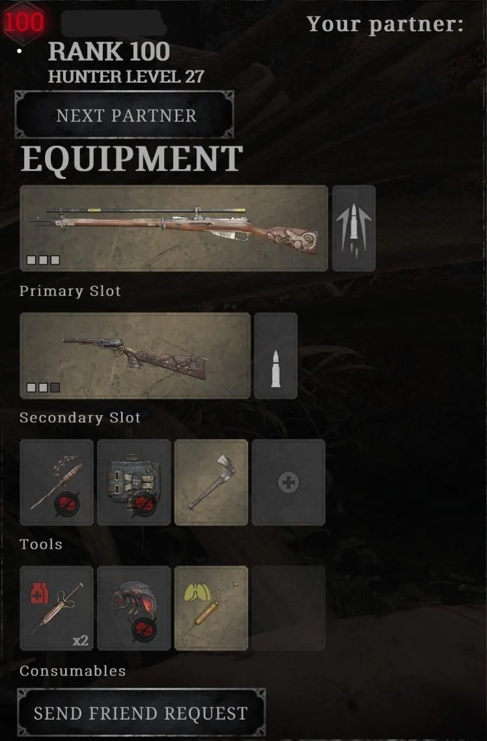Select the choke fuse tool

click(57, 483)
